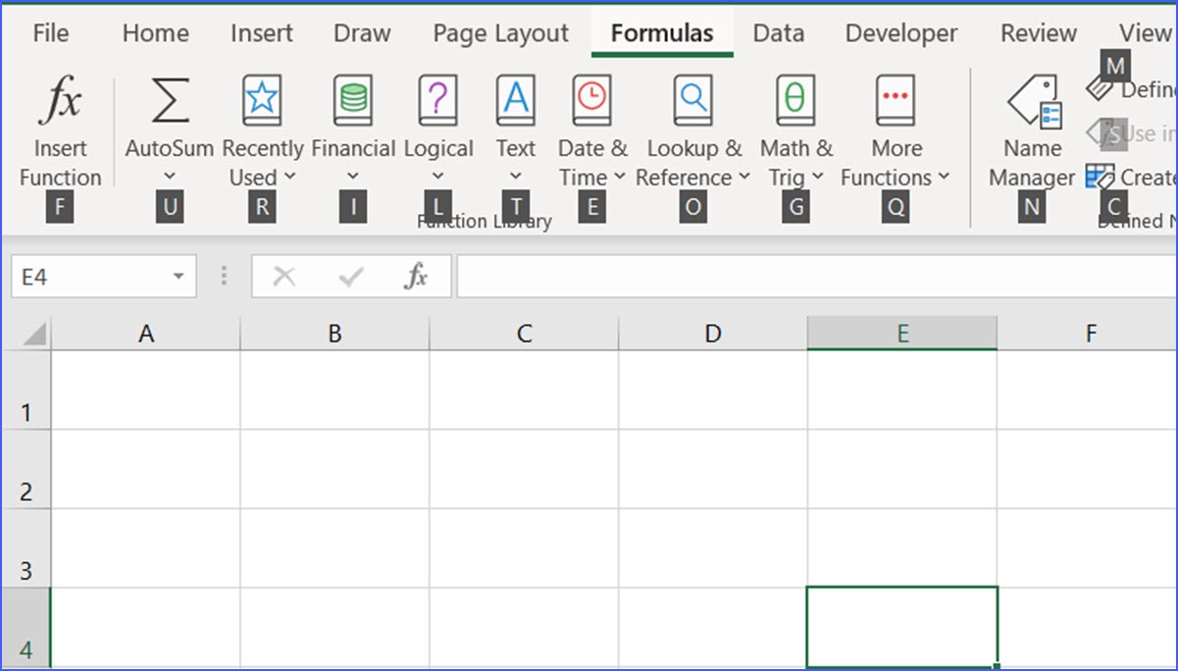
Task: Open the Lookup & Reference icon
Action: (x=692, y=99)
